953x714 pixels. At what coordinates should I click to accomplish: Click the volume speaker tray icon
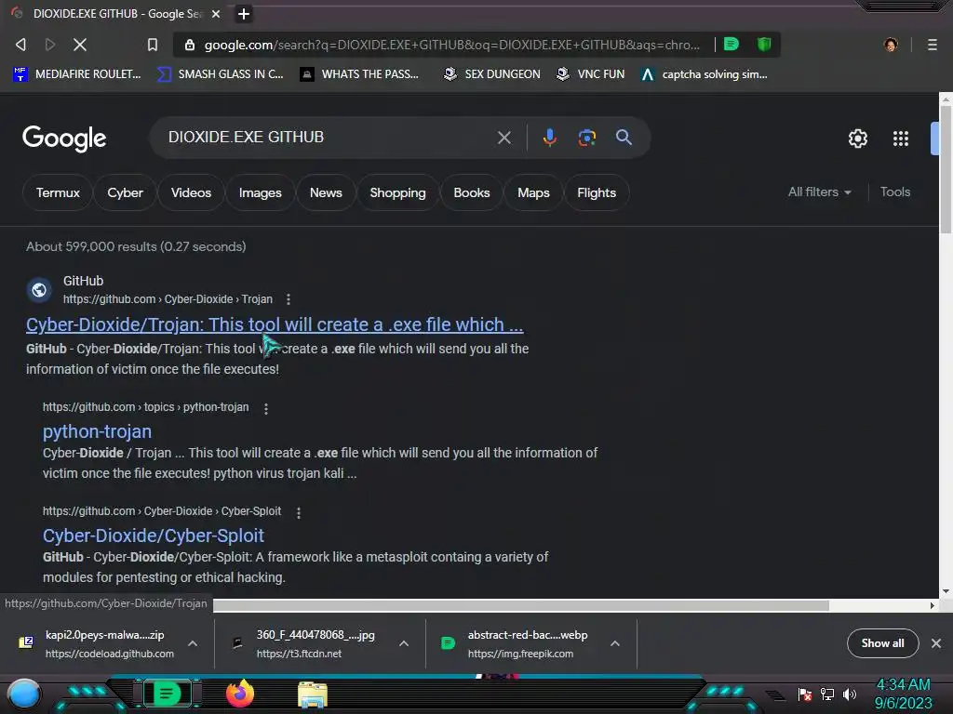tap(849, 694)
